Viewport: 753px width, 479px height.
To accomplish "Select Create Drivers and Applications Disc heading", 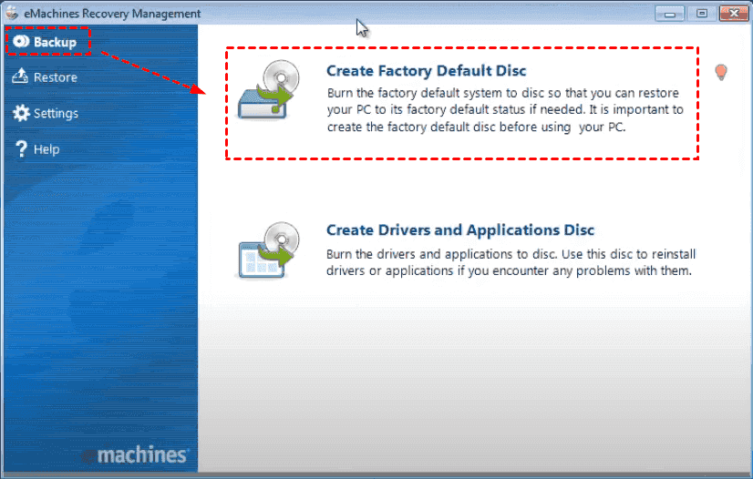I will point(460,230).
